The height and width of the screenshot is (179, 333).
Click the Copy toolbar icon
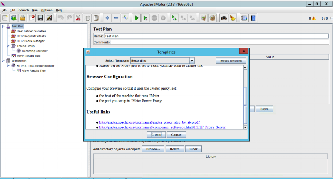87,18
